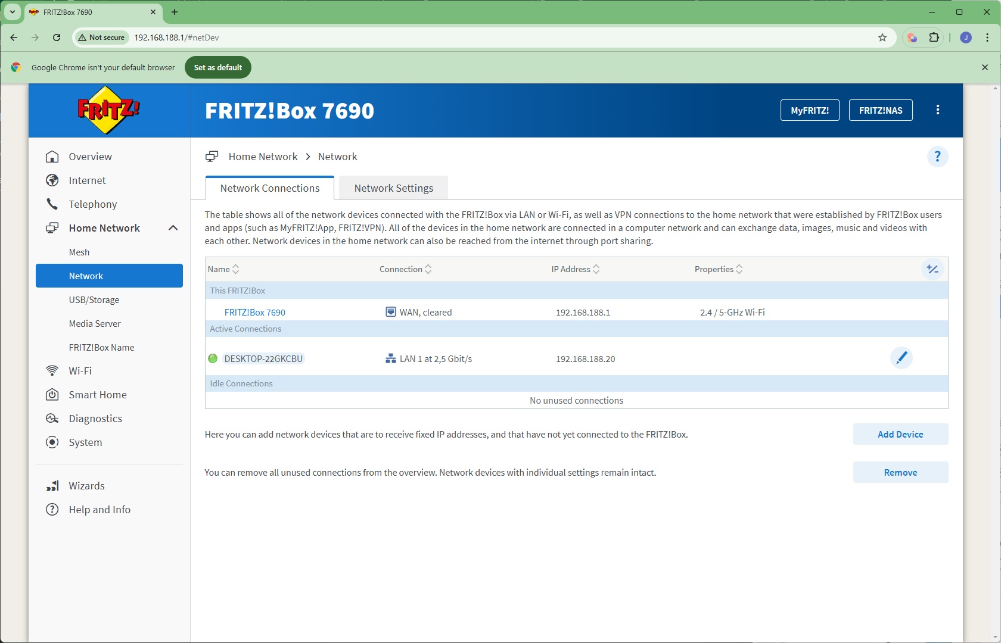Click the Wizards icon in sidebar
The image size is (1001, 643).
(52, 486)
